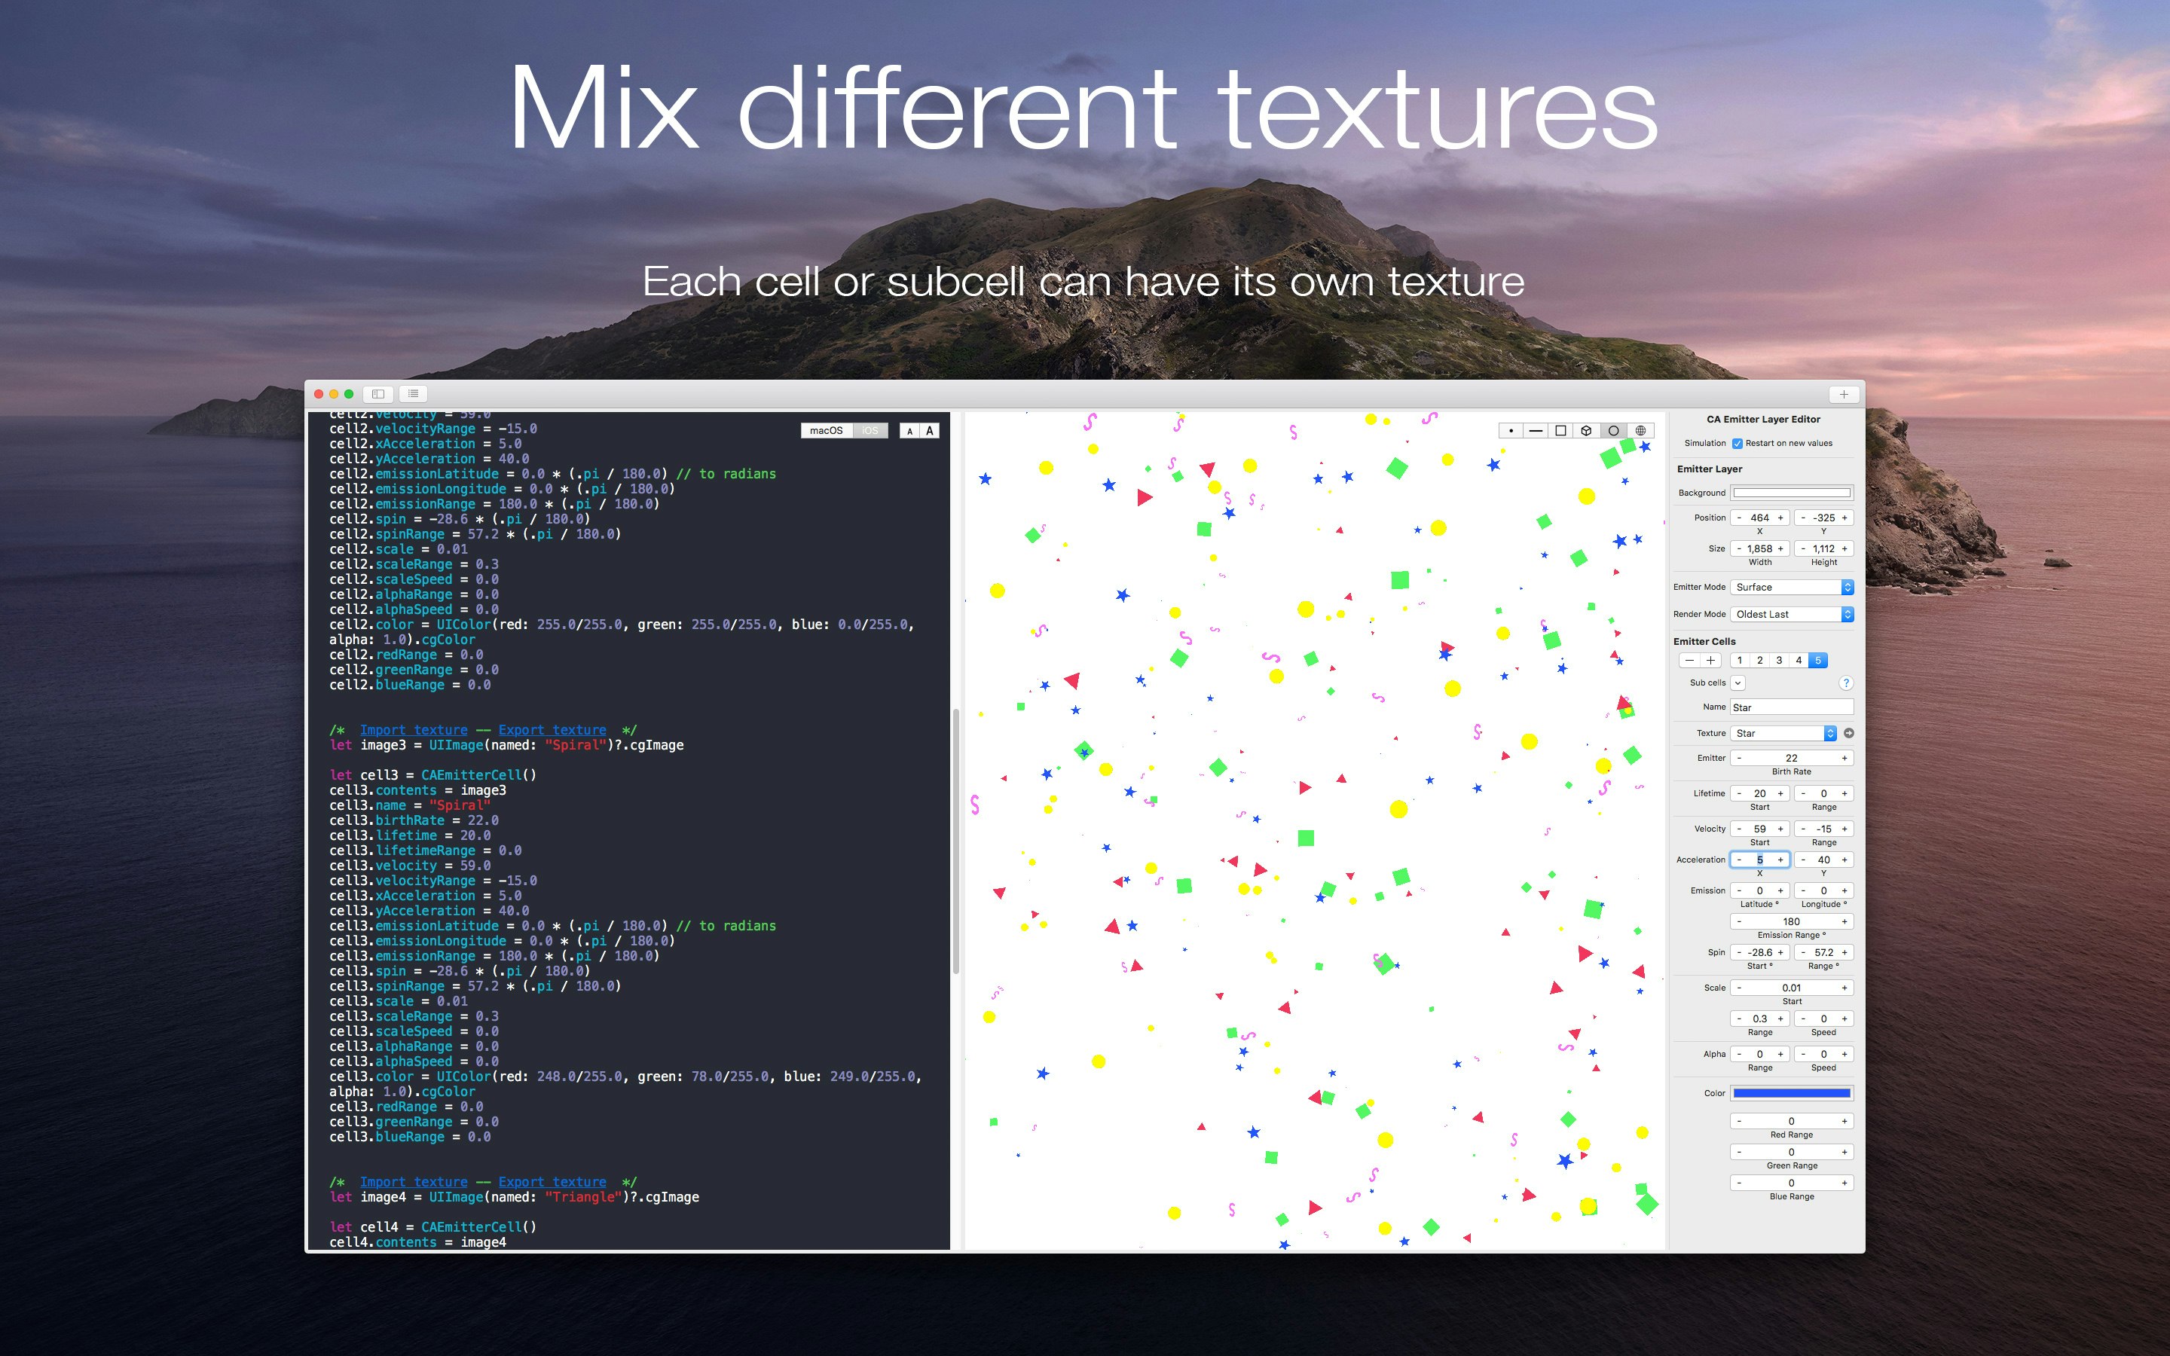Screen dimensions: 2170x1356
Task: Select emitter cell tab 1
Action: click(1740, 660)
